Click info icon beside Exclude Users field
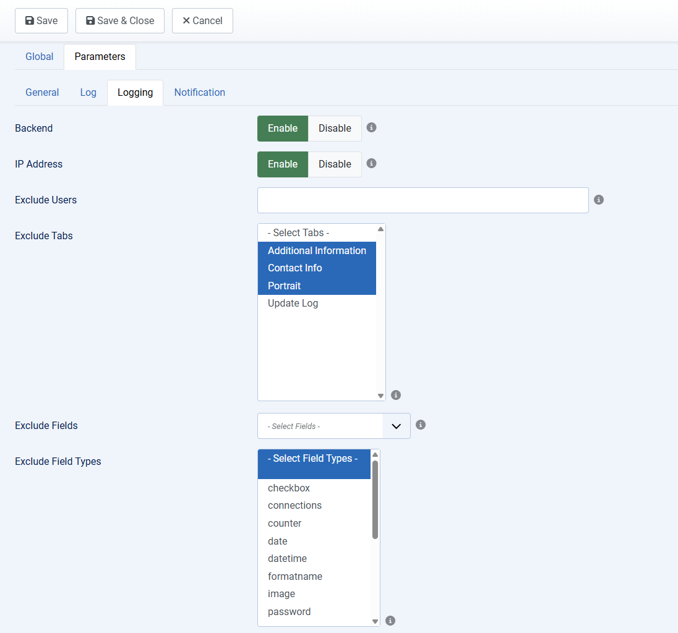Screen dimensions: 678x633 click(599, 200)
